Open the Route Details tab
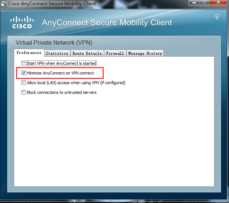This screenshot has width=229, height=203. coord(87,53)
